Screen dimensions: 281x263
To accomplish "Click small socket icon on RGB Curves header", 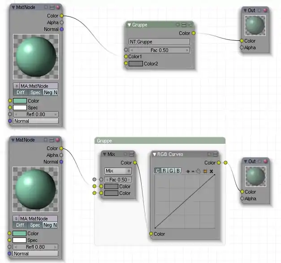I will point(209,154).
